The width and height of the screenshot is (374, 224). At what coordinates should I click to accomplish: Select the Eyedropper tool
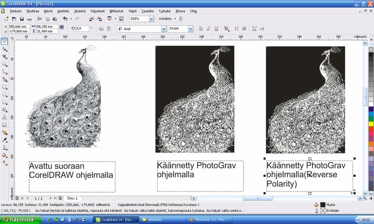4,140
